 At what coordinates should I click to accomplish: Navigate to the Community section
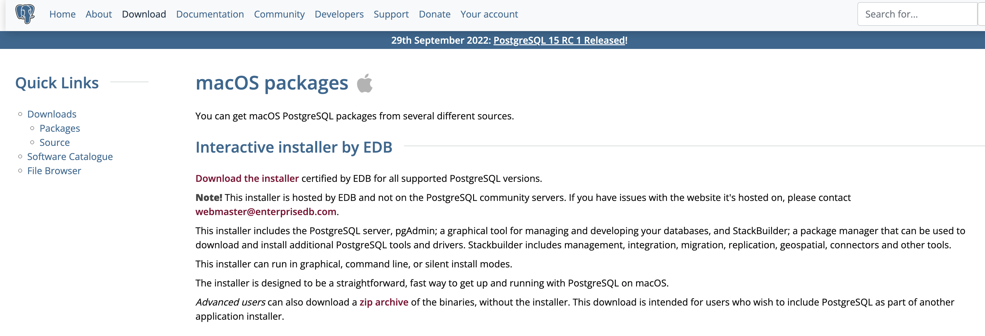pyautogui.click(x=279, y=14)
